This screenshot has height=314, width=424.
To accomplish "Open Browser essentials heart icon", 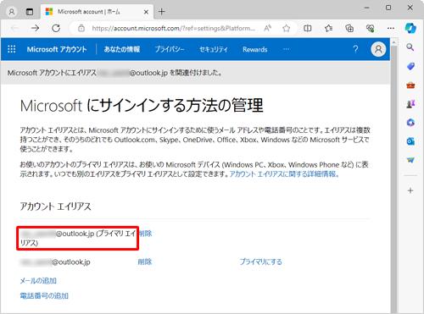I will [x=370, y=28].
